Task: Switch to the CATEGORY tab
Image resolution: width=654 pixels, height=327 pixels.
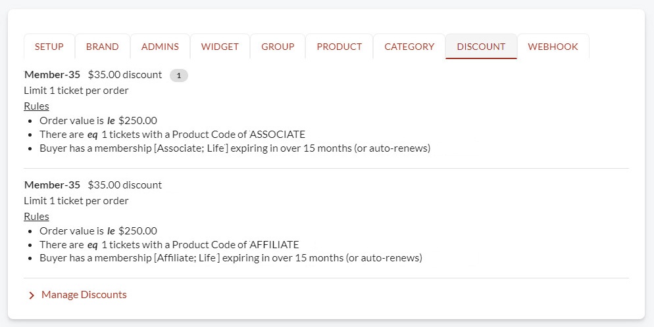Action: click(x=409, y=47)
